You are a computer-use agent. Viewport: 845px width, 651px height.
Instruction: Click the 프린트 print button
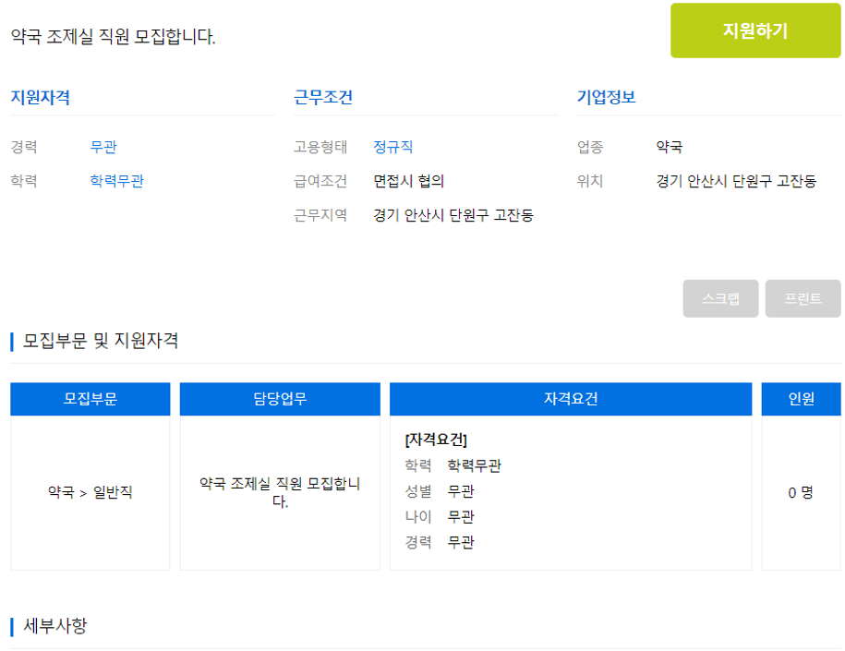click(x=802, y=297)
